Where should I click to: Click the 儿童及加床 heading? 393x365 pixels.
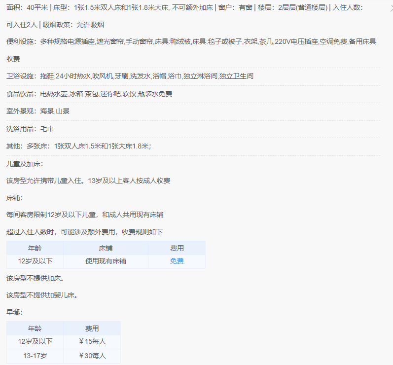click(25, 164)
